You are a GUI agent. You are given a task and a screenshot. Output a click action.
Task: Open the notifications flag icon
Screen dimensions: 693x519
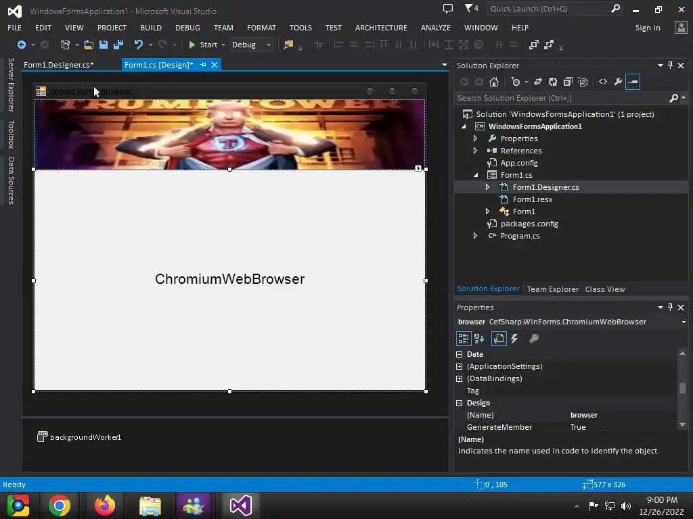point(471,8)
